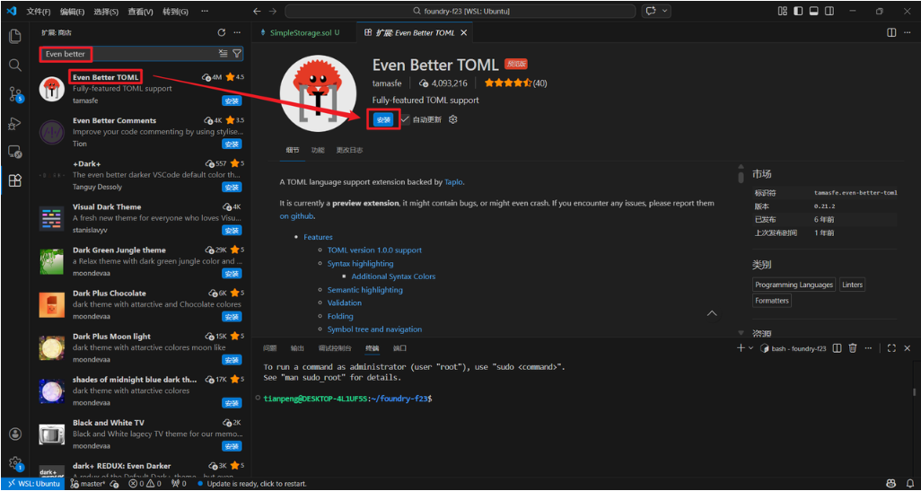Open the Linters category
The height and width of the screenshot is (491, 921).
click(852, 285)
